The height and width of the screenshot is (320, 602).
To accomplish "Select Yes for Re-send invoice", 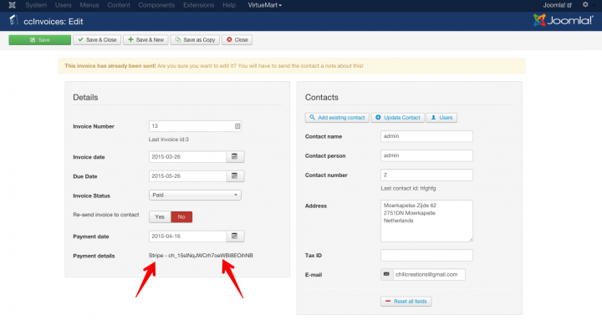I will click(160, 217).
